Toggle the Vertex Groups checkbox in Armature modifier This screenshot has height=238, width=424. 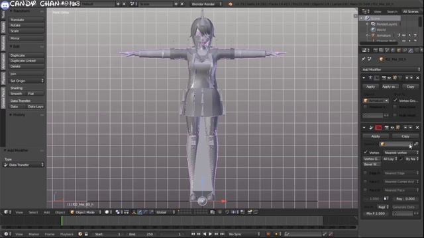point(395,100)
